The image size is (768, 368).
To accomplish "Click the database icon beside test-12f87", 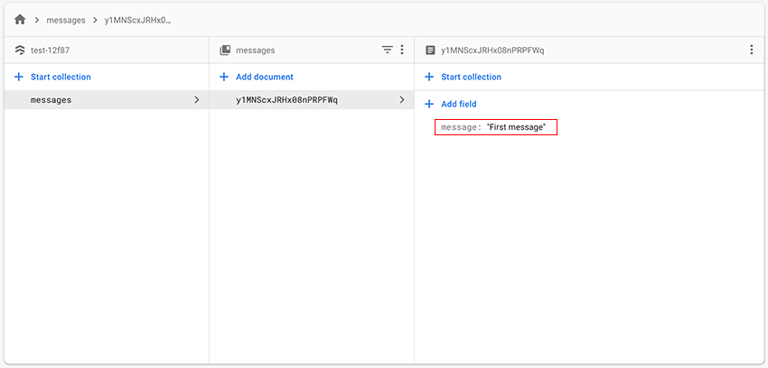I will 20,51.
